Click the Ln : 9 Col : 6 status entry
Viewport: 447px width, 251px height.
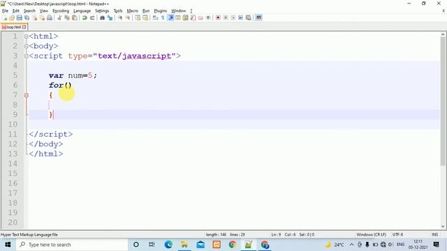click(283, 235)
